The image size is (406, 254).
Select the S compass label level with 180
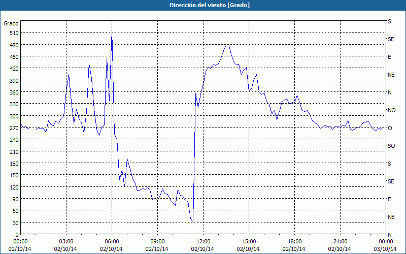pyautogui.click(x=389, y=164)
